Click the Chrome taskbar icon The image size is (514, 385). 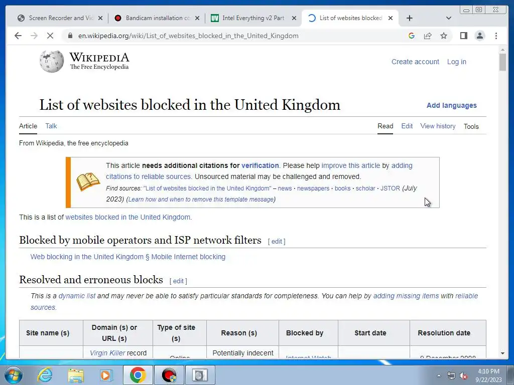(x=138, y=375)
